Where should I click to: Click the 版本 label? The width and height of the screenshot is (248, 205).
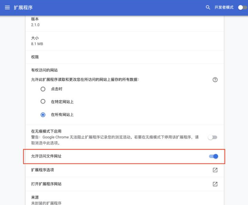coord(35,19)
